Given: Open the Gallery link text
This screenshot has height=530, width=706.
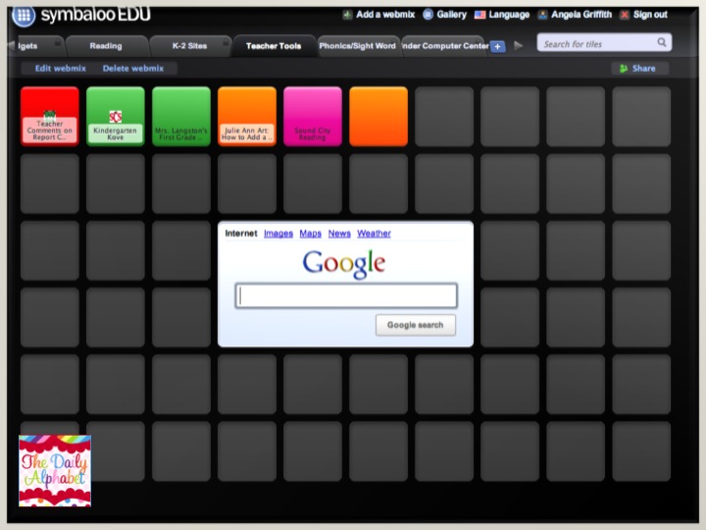Looking at the screenshot, I should tap(452, 15).
